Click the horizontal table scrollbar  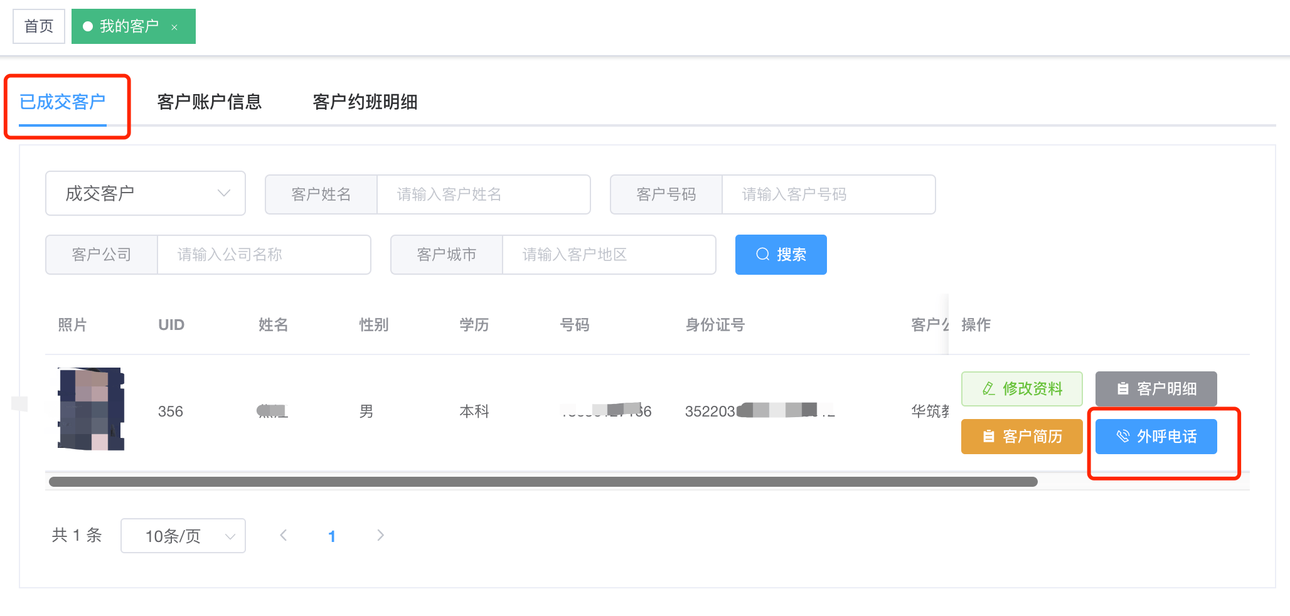[543, 482]
